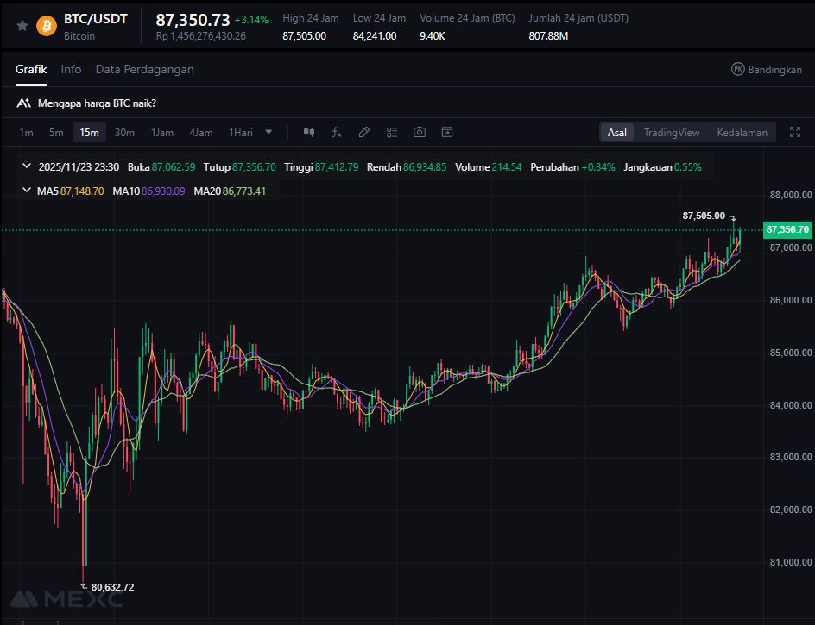Click the add-panel icon next to camera
Image resolution: width=815 pixels, height=625 pixels.
point(447,132)
